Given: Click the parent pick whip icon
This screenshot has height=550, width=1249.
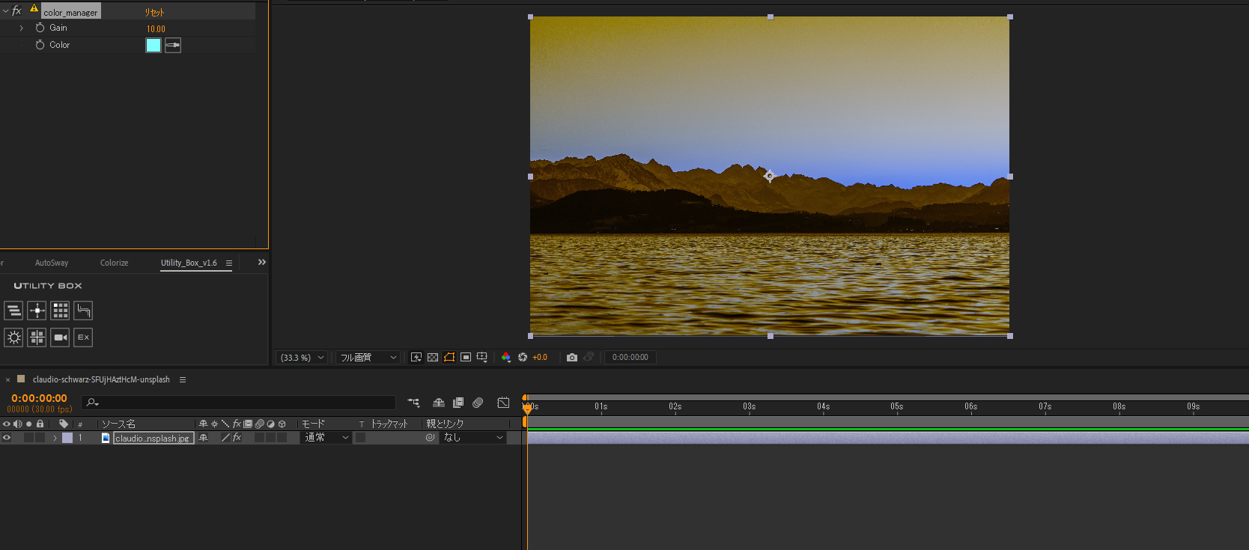Looking at the screenshot, I should point(431,438).
